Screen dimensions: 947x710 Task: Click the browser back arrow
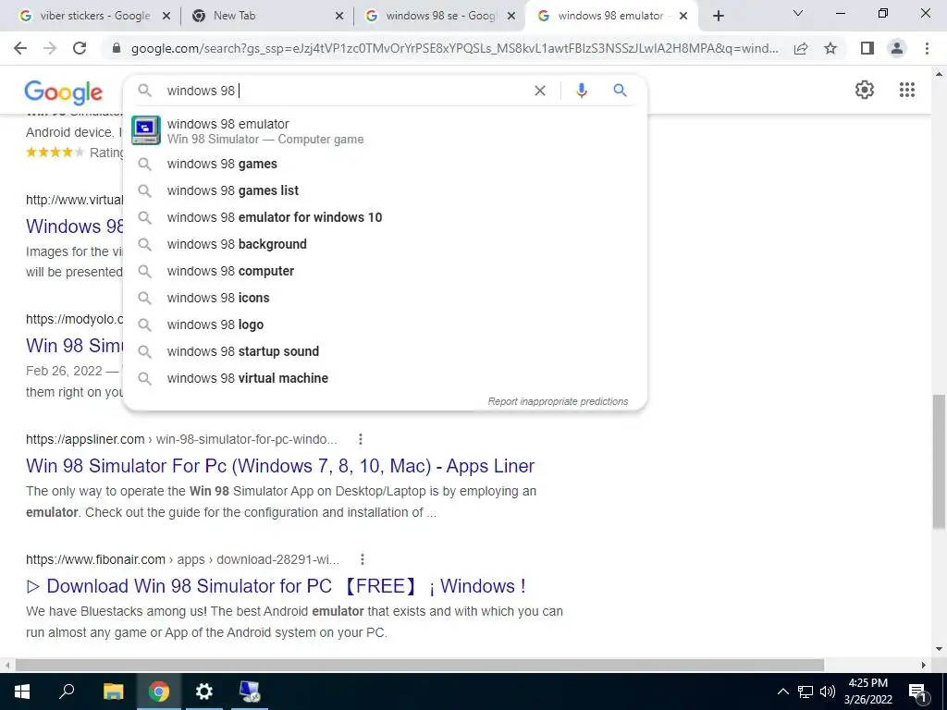(x=20, y=48)
